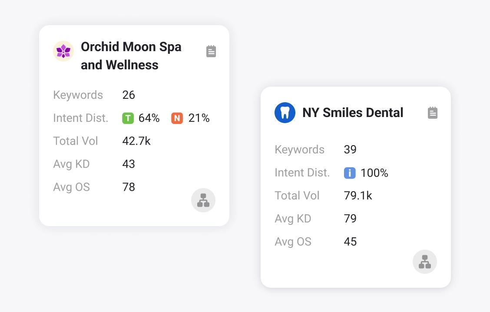Click Avg KD value 43

click(129, 164)
